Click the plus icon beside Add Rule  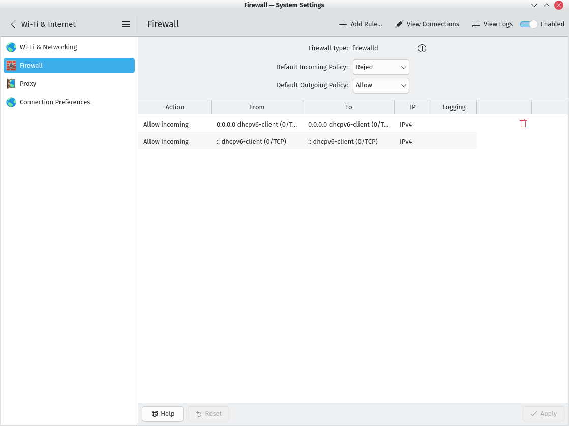point(343,24)
